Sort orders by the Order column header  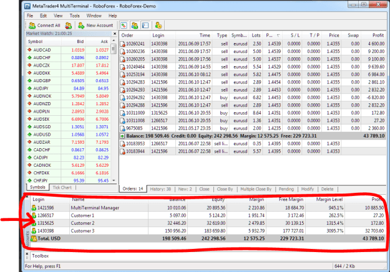pyautogui.click(x=135, y=35)
